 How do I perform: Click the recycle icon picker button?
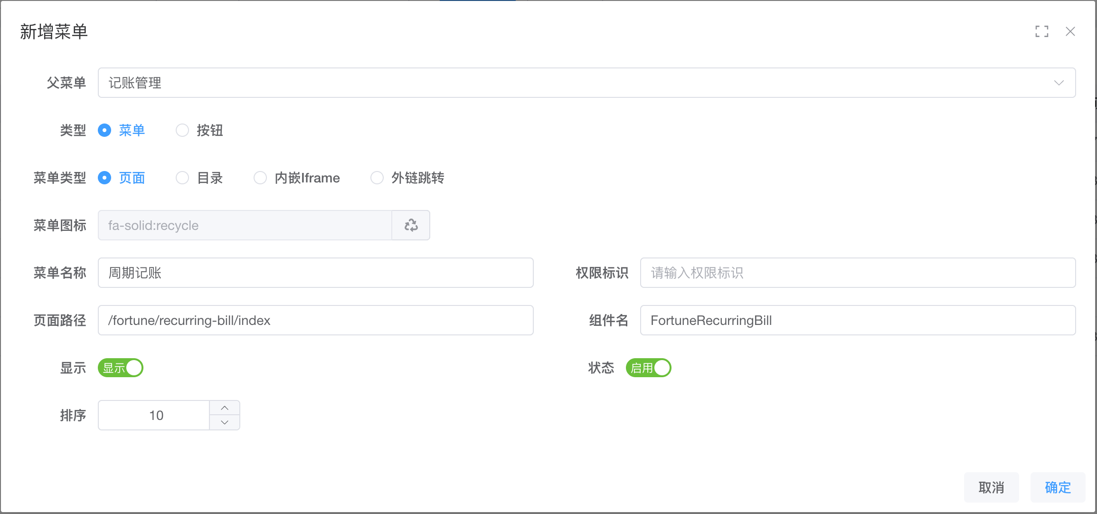click(x=411, y=225)
